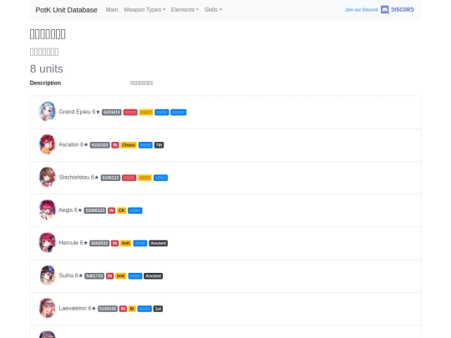Open the Aegis 6★ unit

coord(70,210)
